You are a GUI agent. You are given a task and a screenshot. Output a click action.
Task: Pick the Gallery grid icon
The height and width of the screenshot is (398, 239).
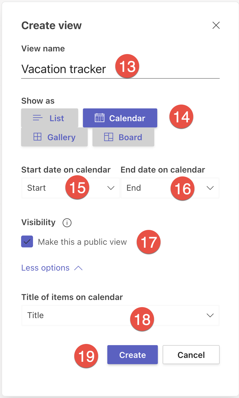pyautogui.click(x=37, y=137)
